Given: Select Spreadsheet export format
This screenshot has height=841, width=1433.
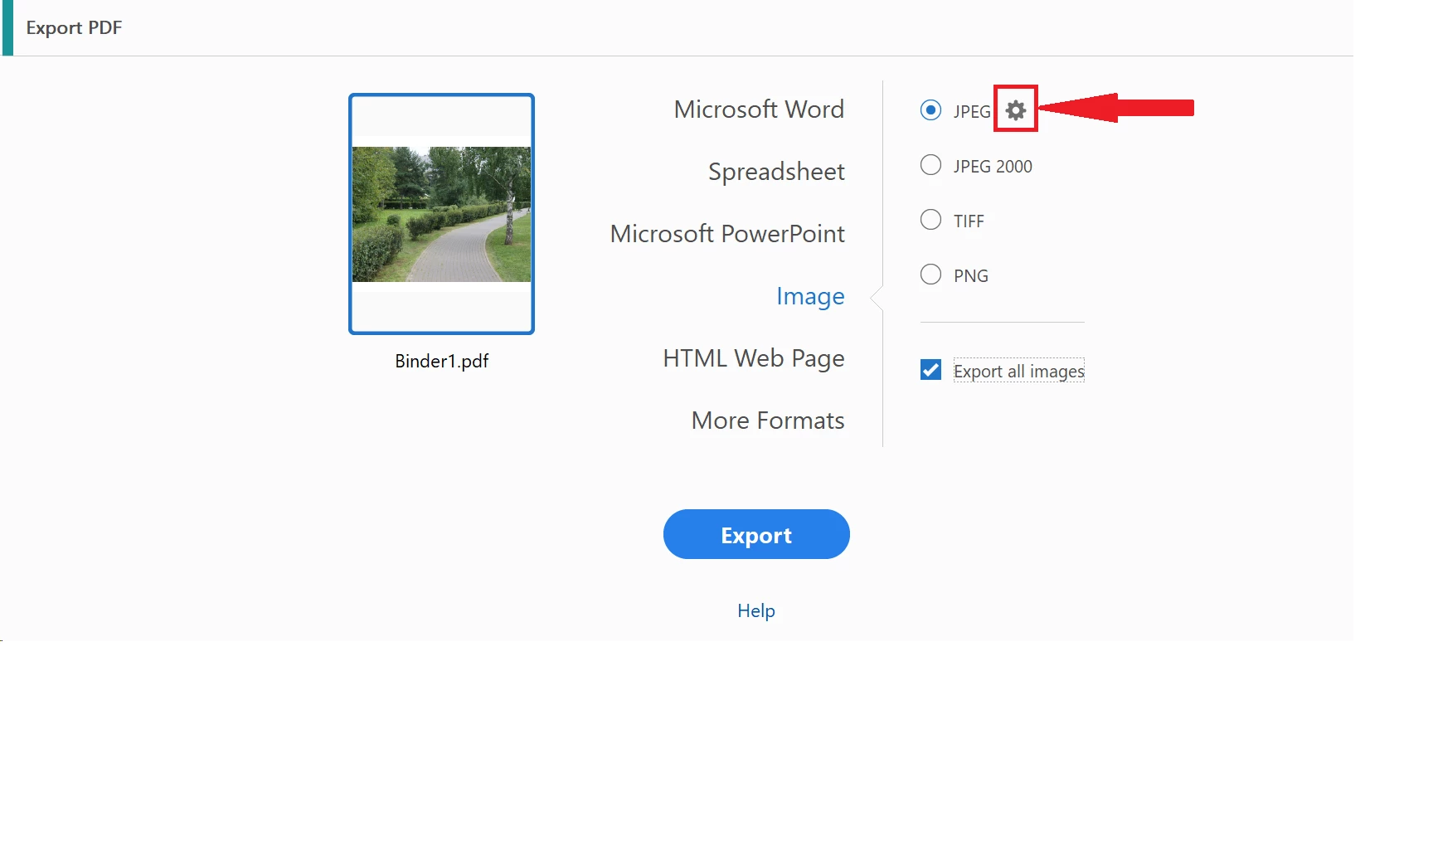Looking at the screenshot, I should point(776,172).
